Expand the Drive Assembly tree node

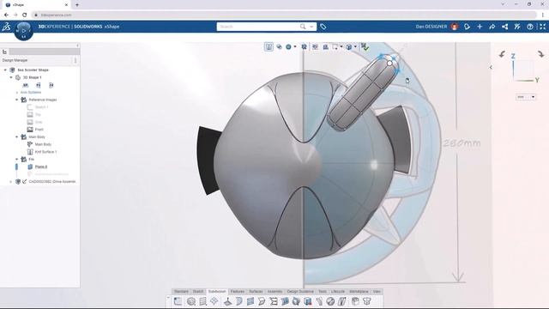pos(11,182)
